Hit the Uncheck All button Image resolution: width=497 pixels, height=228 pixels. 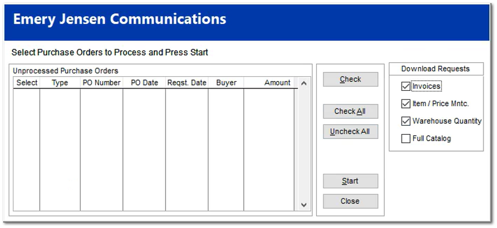coord(350,132)
